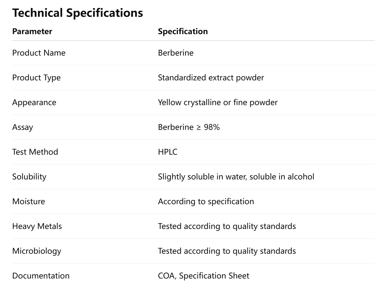Click the Test Method parameter cell

[x=35, y=152]
